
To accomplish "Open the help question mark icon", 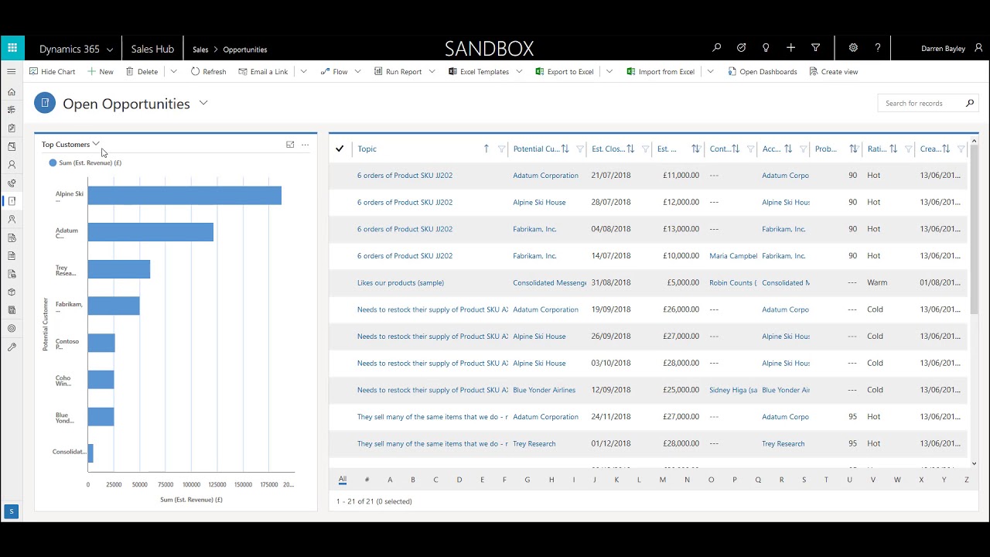I will 878,48.
